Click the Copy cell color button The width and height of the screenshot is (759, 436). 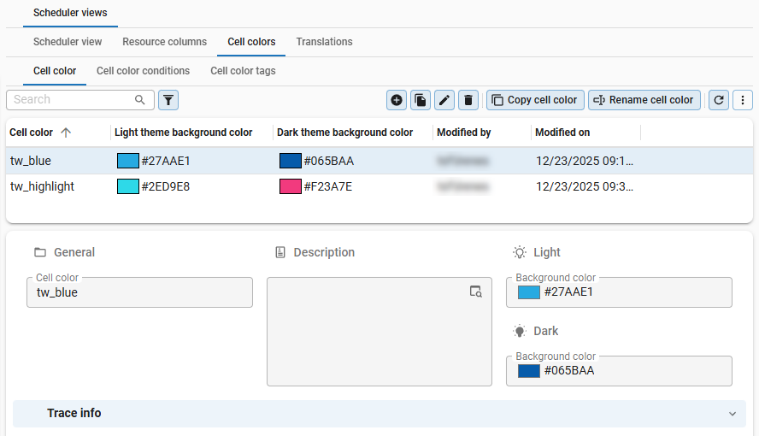click(x=535, y=100)
